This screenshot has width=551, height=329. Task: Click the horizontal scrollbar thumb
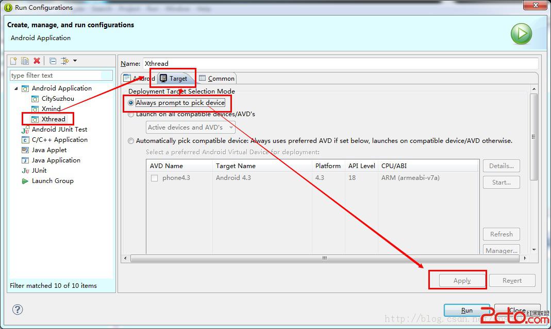pyautogui.click(x=325, y=258)
